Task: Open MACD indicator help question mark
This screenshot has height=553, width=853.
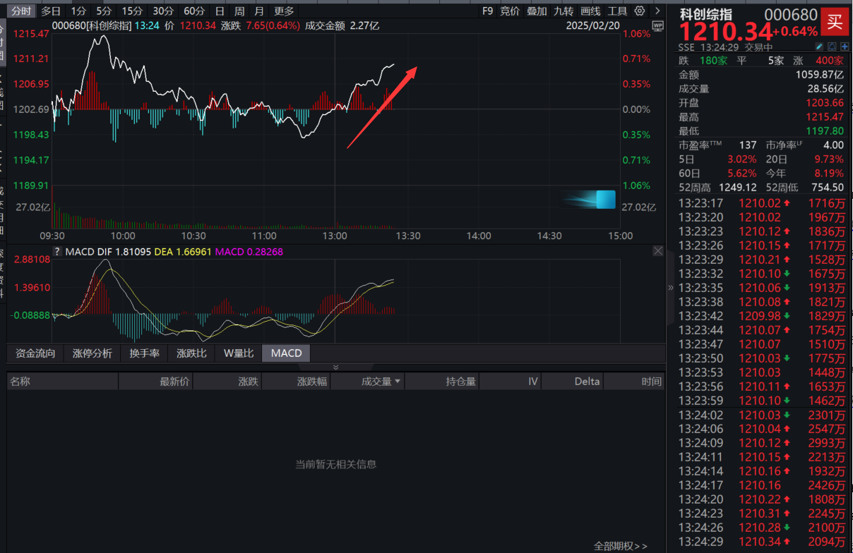Action: pyautogui.click(x=59, y=251)
